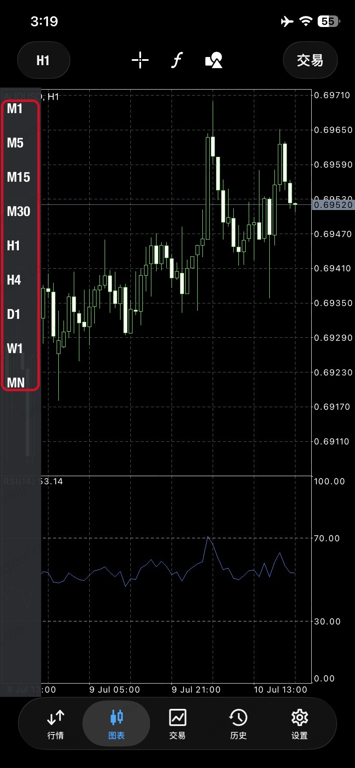Choose the MN monthly timeframe
Image resolution: width=355 pixels, height=768 pixels.
(x=15, y=383)
